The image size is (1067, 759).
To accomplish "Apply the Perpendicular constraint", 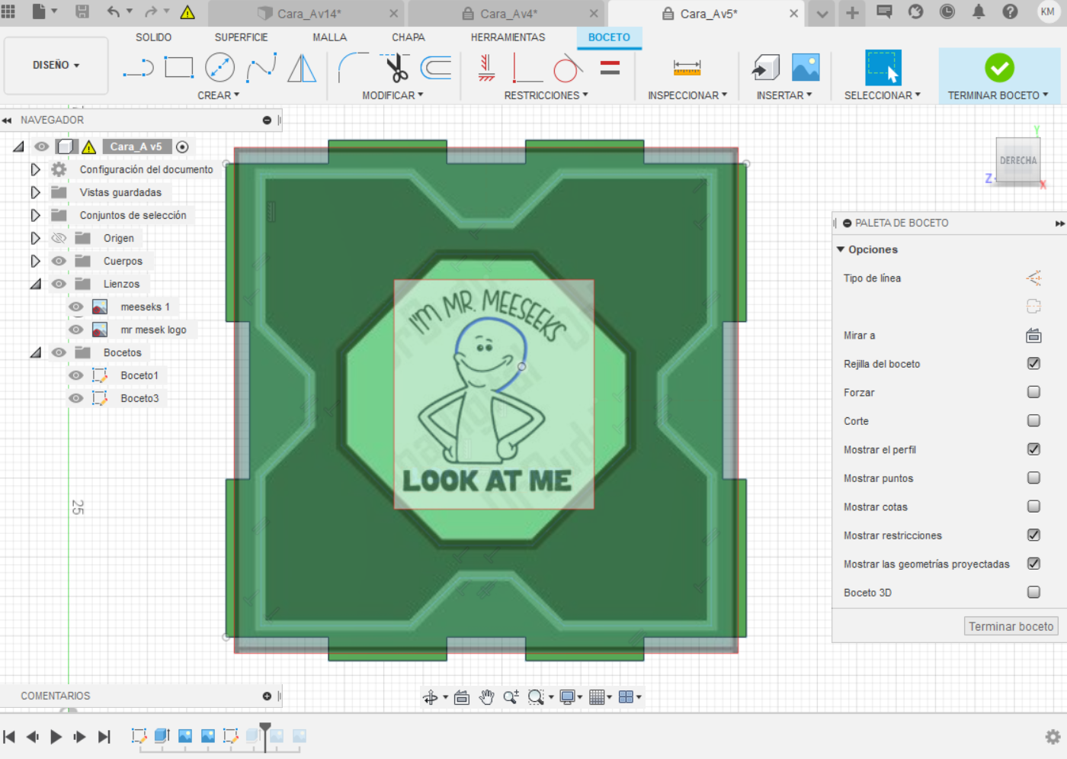I will coord(527,68).
